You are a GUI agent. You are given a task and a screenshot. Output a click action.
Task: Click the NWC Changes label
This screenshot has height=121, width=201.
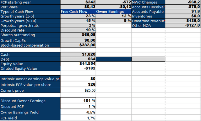click(x=148, y=2)
